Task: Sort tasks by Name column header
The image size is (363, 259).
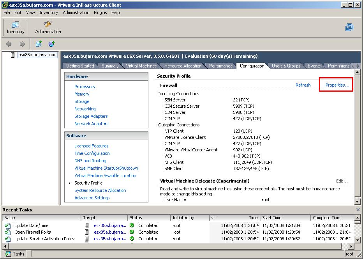Action: pyautogui.click(x=42, y=218)
